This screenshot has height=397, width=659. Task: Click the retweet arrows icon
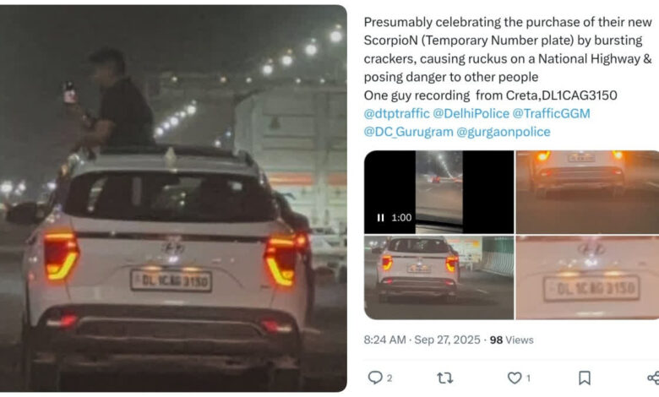(x=444, y=378)
